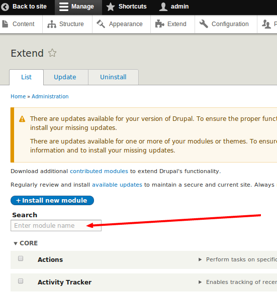Click the Activity Tracker module name
Screen dimensions: 277x296
coord(65,282)
